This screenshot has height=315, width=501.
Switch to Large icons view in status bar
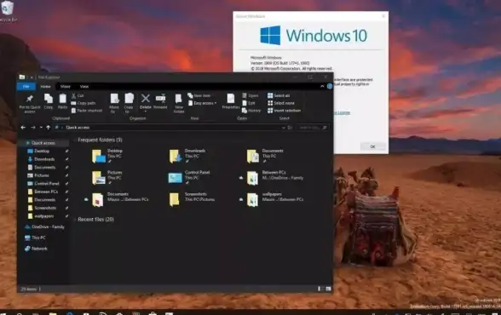[328, 289]
